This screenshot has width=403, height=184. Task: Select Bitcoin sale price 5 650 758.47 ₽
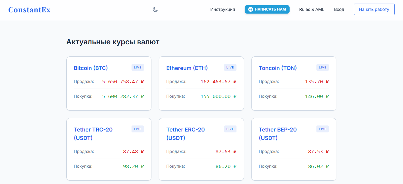[x=123, y=81]
